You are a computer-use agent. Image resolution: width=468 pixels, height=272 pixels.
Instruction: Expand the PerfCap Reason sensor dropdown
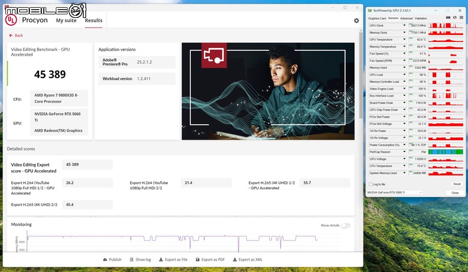[404, 152]
